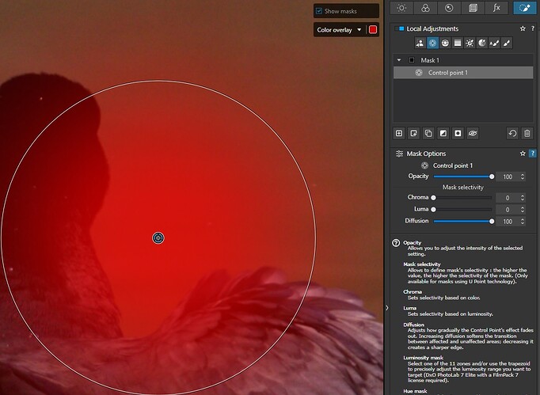Uncheck the Show masks checkbox
Screen dimensions: 540x395
(318, 11)
